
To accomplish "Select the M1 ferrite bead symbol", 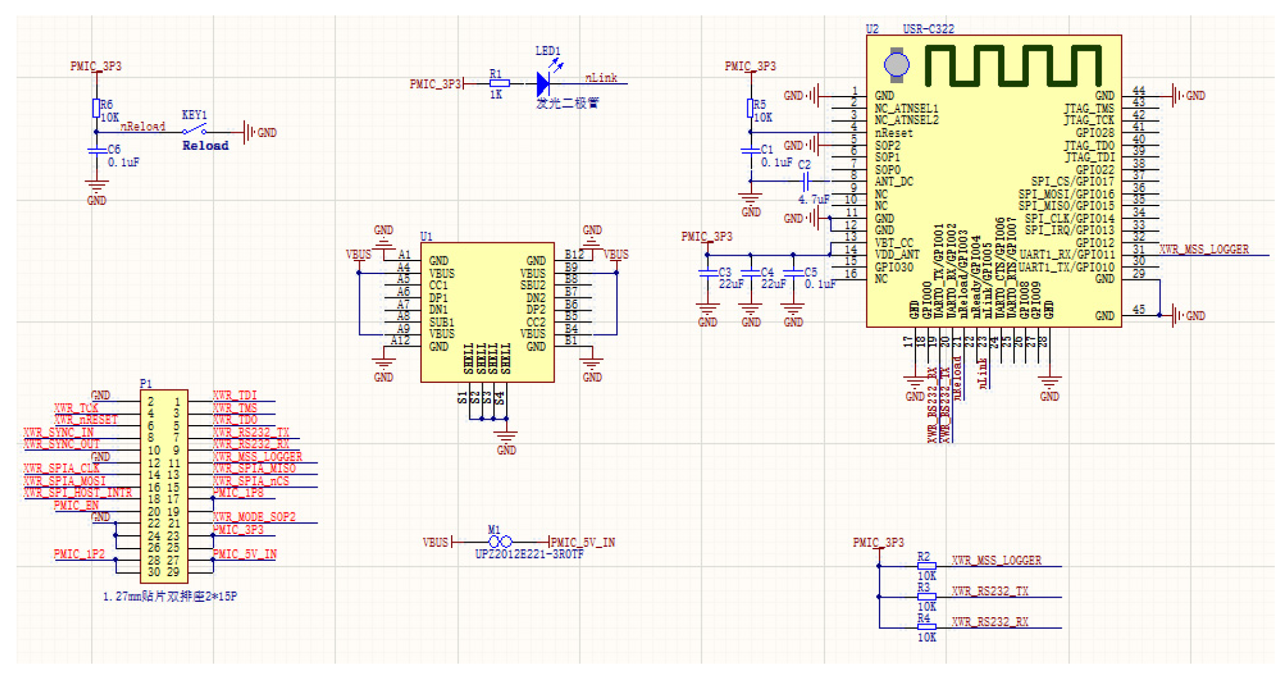I will tap(500, 542).
